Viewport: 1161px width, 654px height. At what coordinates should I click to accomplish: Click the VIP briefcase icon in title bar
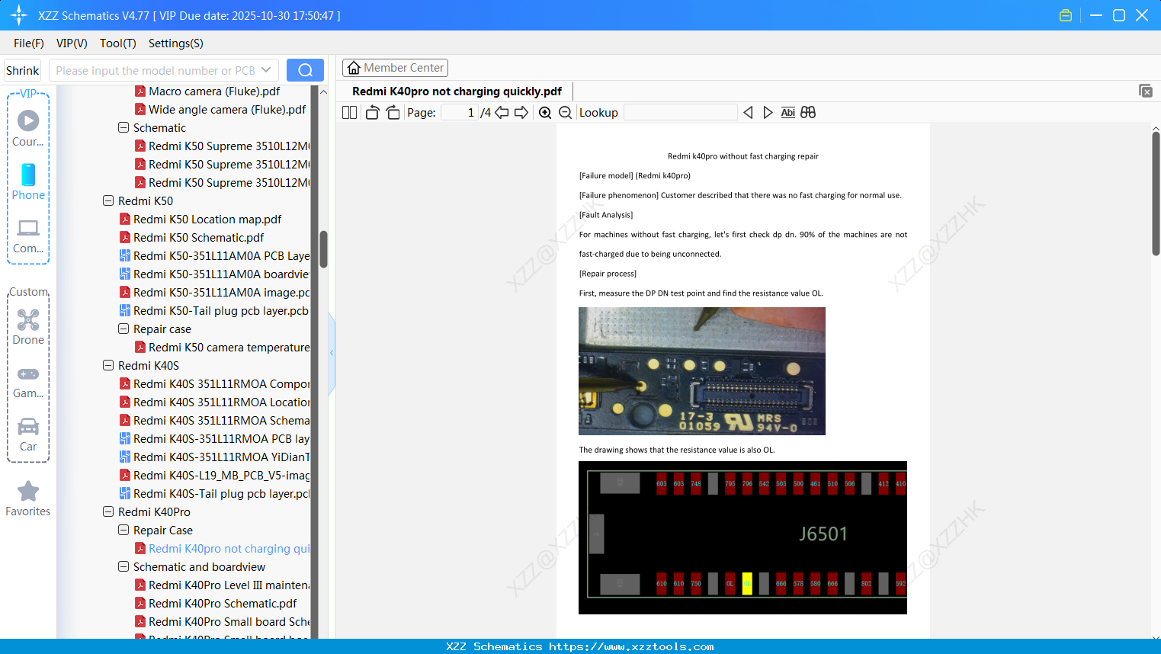(x=1066, y=15)
